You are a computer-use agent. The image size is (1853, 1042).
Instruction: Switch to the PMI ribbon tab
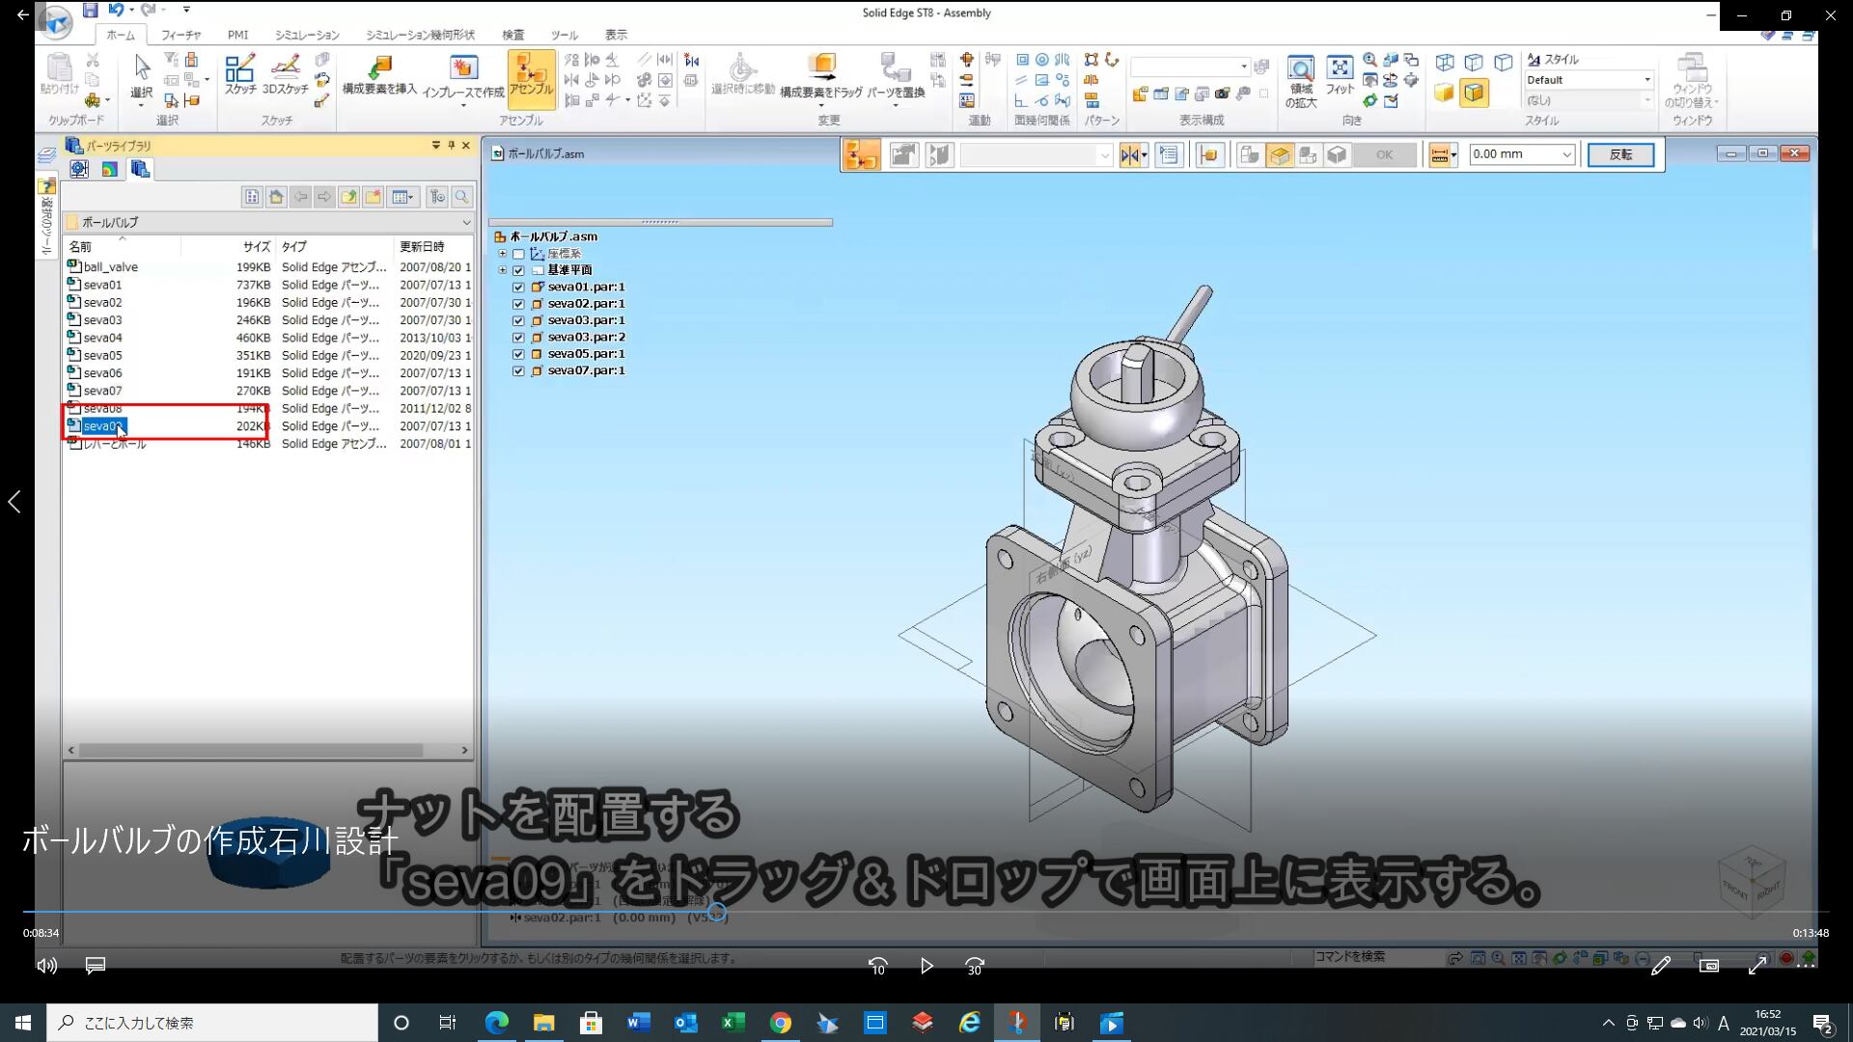tap(237, 35)
